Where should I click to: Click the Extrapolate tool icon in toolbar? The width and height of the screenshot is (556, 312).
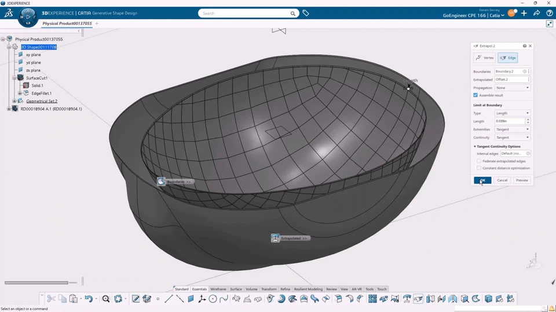click(x=418, y=299)
